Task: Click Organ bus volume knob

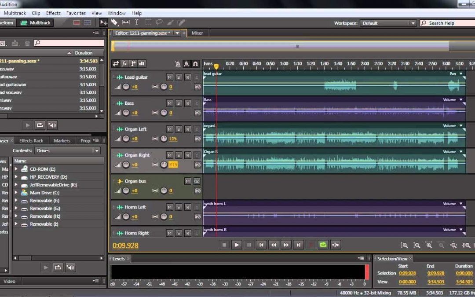Action: tap(126, 191)
